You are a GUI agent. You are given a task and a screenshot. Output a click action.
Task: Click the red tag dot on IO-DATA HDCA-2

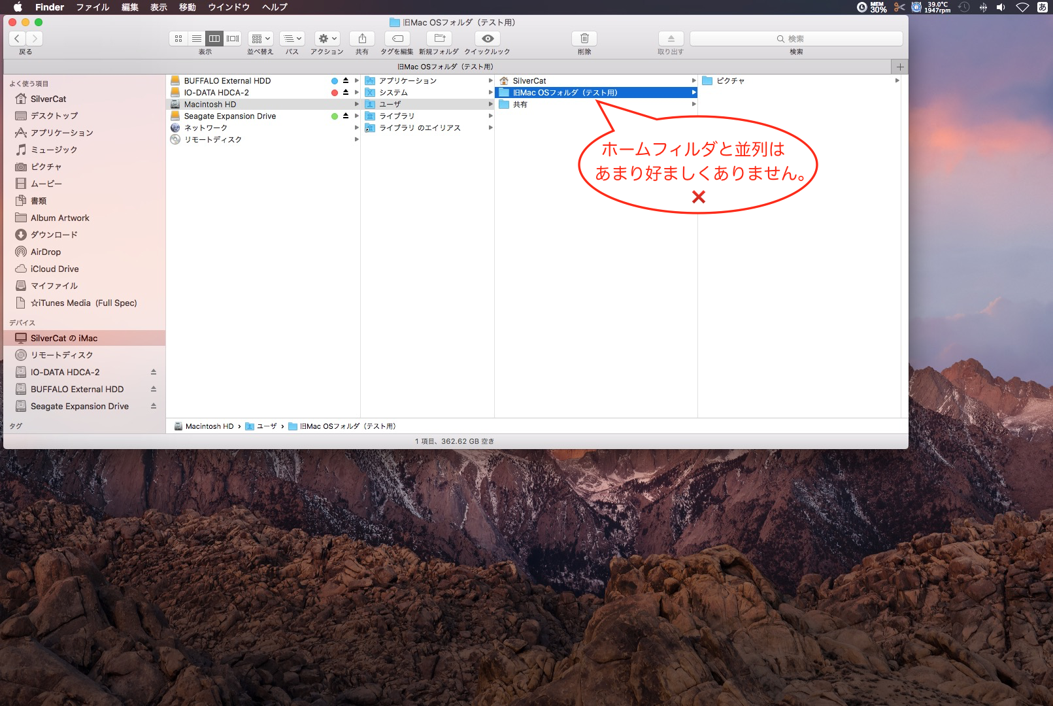335,93
